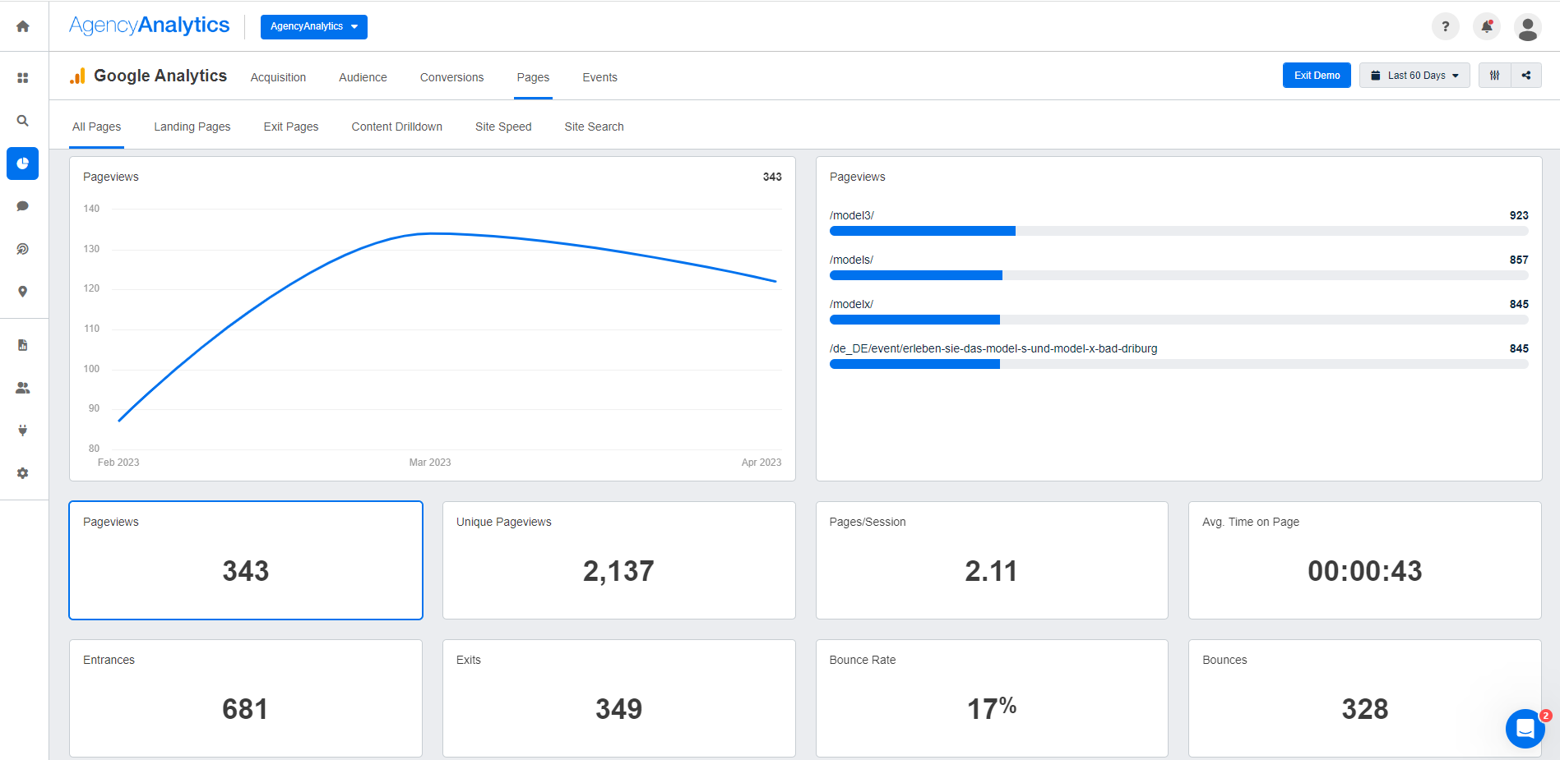Click the Google Analytics heading
1560x760 pixels.
[x=160, y=76]
